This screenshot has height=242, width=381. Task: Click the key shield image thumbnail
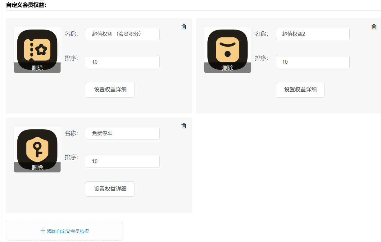tap(37, 145)
